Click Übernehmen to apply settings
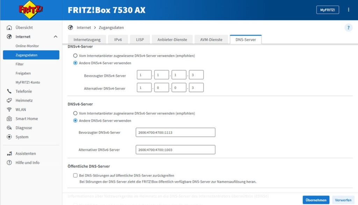 tap(316, 200)
